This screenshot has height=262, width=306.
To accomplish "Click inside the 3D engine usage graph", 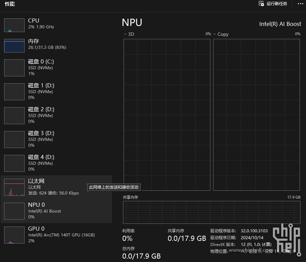I will tap(167, 115).
